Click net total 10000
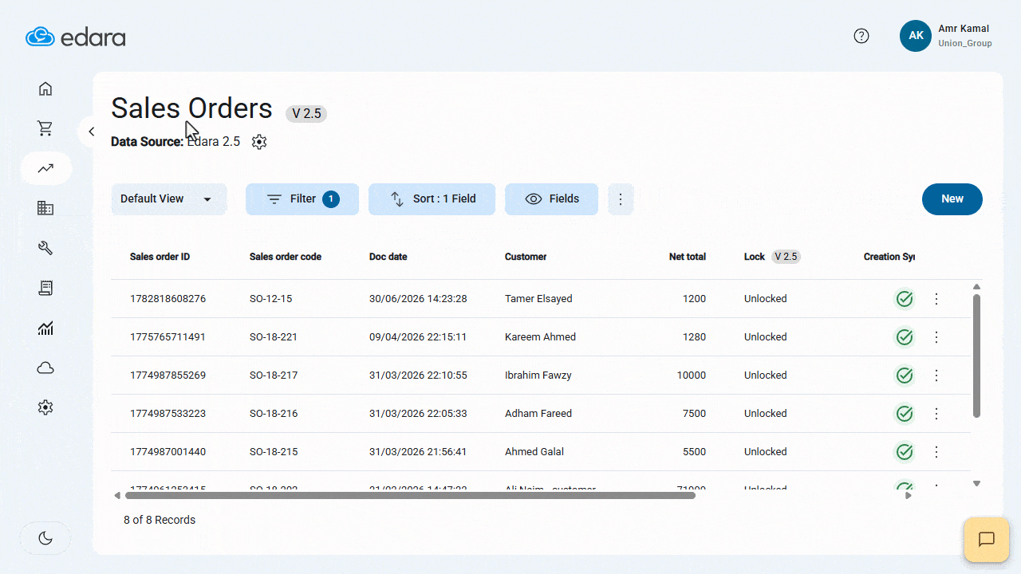The width and height of the screenshot is (1021, 574). click(692, 375)
